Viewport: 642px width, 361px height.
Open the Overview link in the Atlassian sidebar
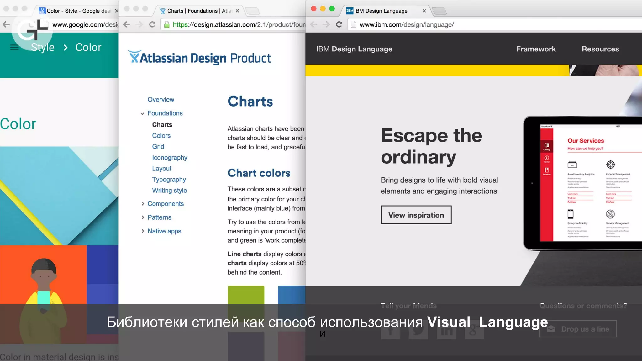pos(161,99)
